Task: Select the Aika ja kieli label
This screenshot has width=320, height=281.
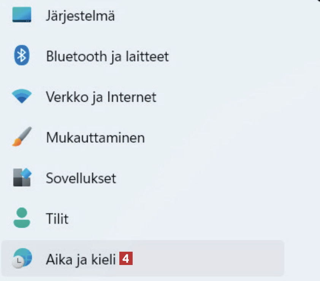Action: click(x=80, y=259)
